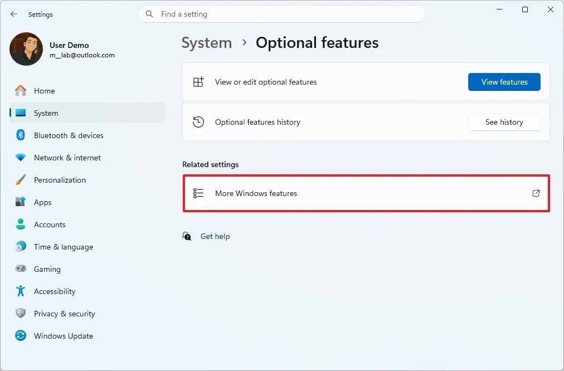Image resolution: width=564 pixels, height=371 pixels.
Task: Open Accessibility settings
Action: click(x=55, y=291)
